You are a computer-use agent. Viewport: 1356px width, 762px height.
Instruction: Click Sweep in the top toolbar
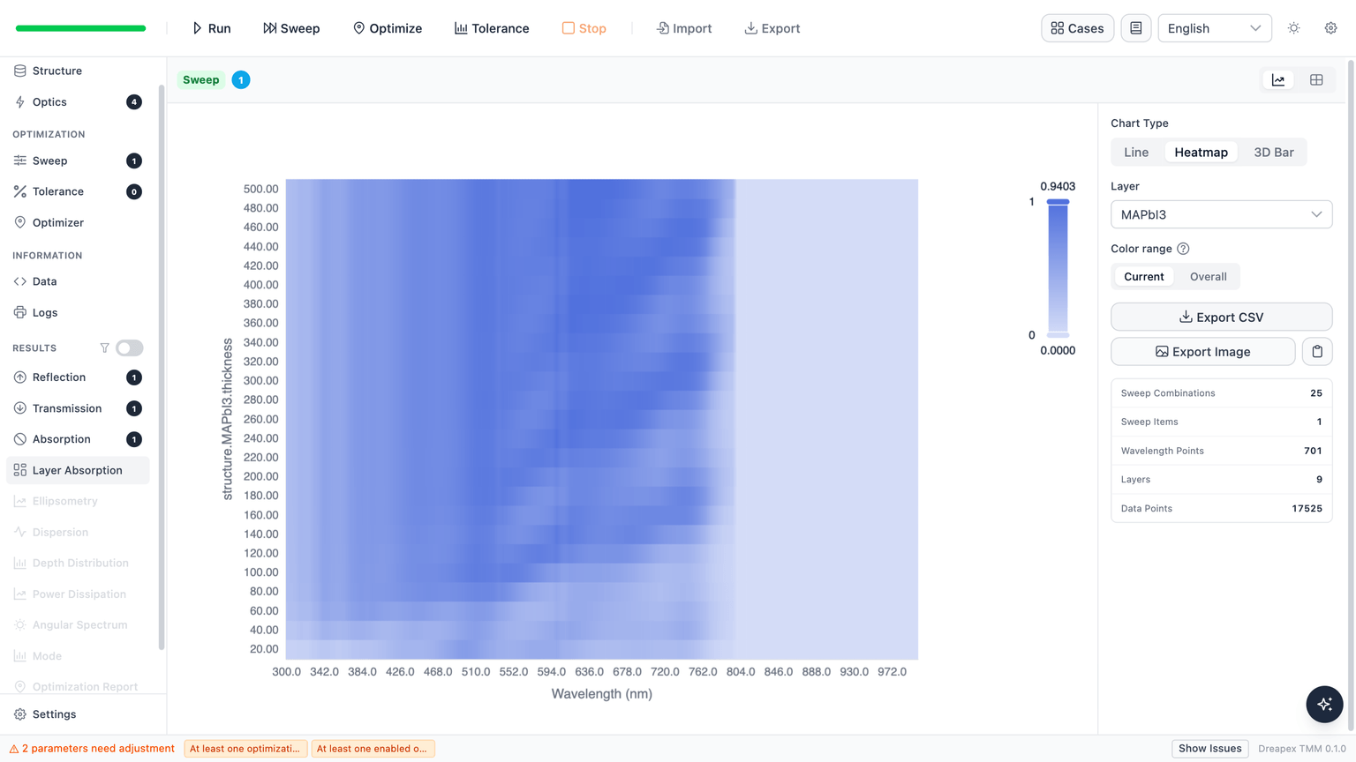coord(291,28)
